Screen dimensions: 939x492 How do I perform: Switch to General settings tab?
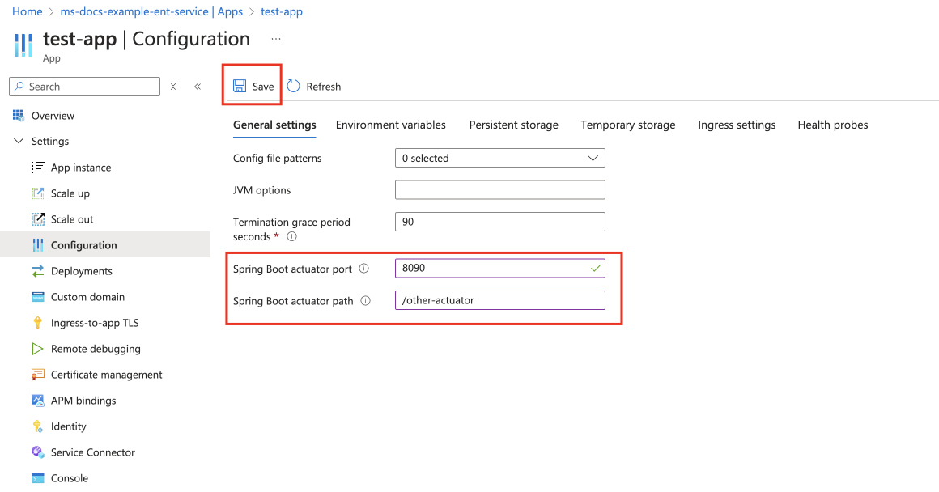(274, 125)
